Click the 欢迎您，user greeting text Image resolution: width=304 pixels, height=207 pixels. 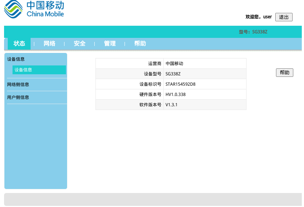(259, 17)
